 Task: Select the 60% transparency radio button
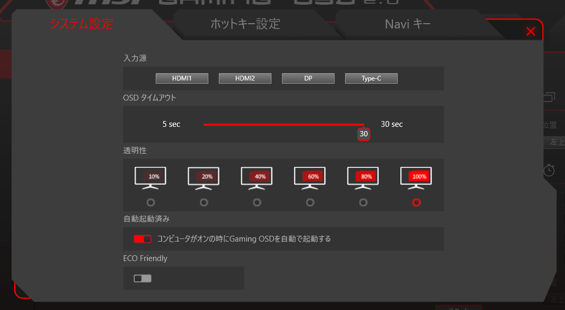click(x=310, y=203)
